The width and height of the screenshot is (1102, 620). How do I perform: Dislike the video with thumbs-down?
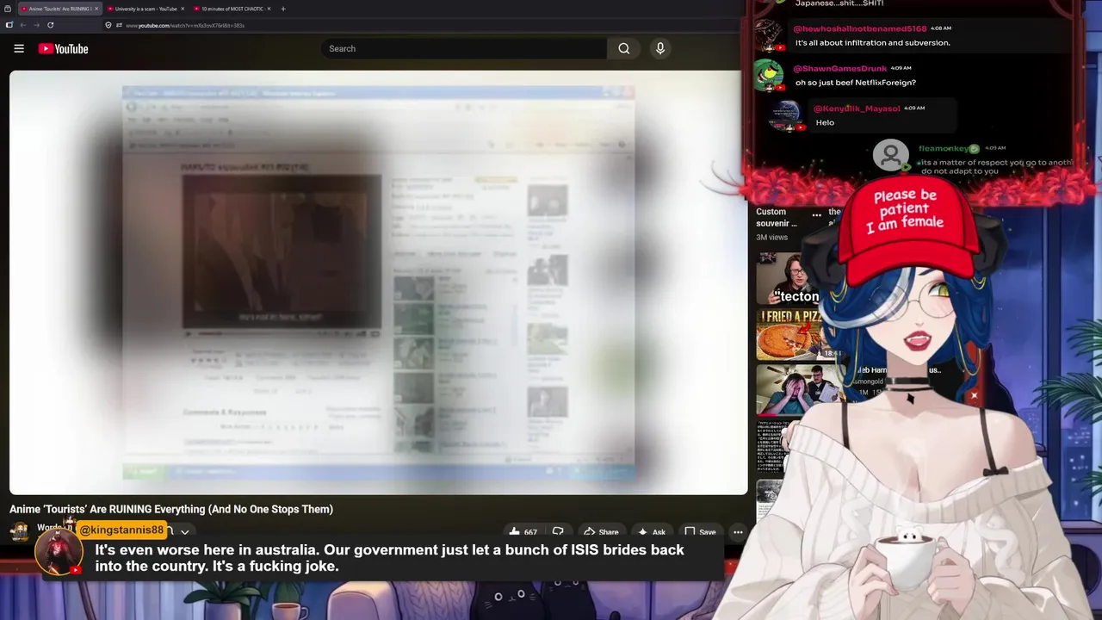click(x=558, y=532)
